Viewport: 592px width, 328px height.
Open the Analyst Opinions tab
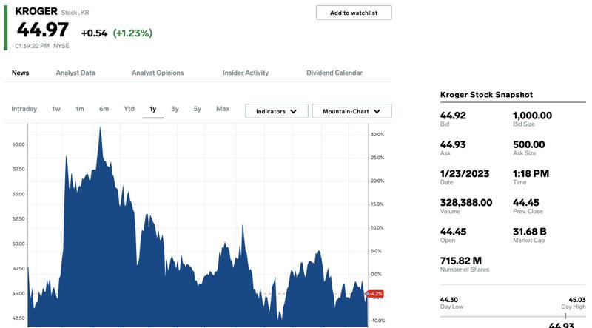[158, 73]
